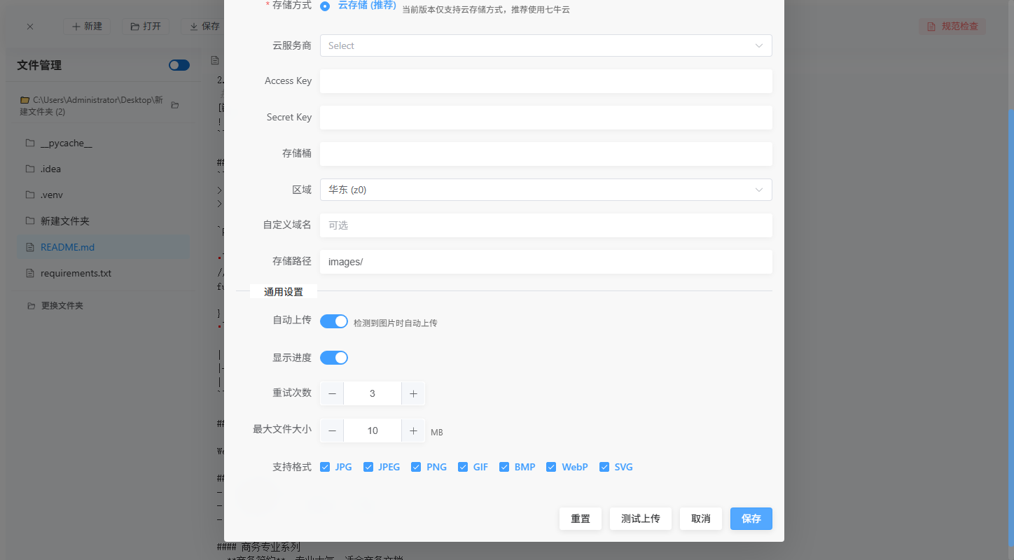Viewport: 1014px width, 560px height.
Task: Increase 最大文件大小 with the plus icon
Action: point(413,430)
